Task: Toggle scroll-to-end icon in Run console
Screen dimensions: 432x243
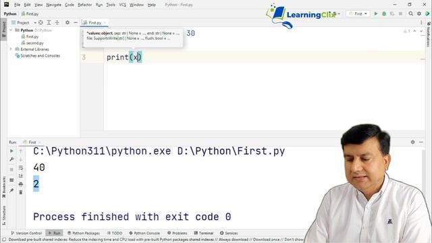Action: (x=21, y=175)
